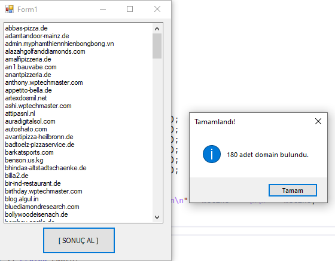Close the Tamamlandı! dialog
335x261 pixels.
(318, 121)
